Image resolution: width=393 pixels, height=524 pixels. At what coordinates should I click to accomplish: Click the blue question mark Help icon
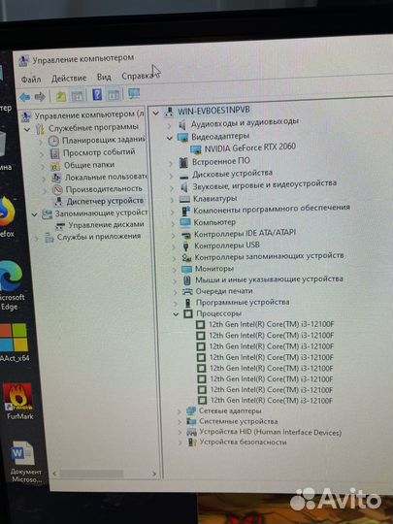pyautogui.click(x=97, y=95)
